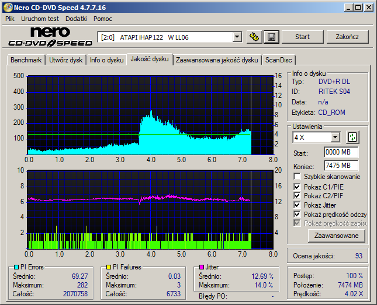Open the Plik menu

(10, 19)
